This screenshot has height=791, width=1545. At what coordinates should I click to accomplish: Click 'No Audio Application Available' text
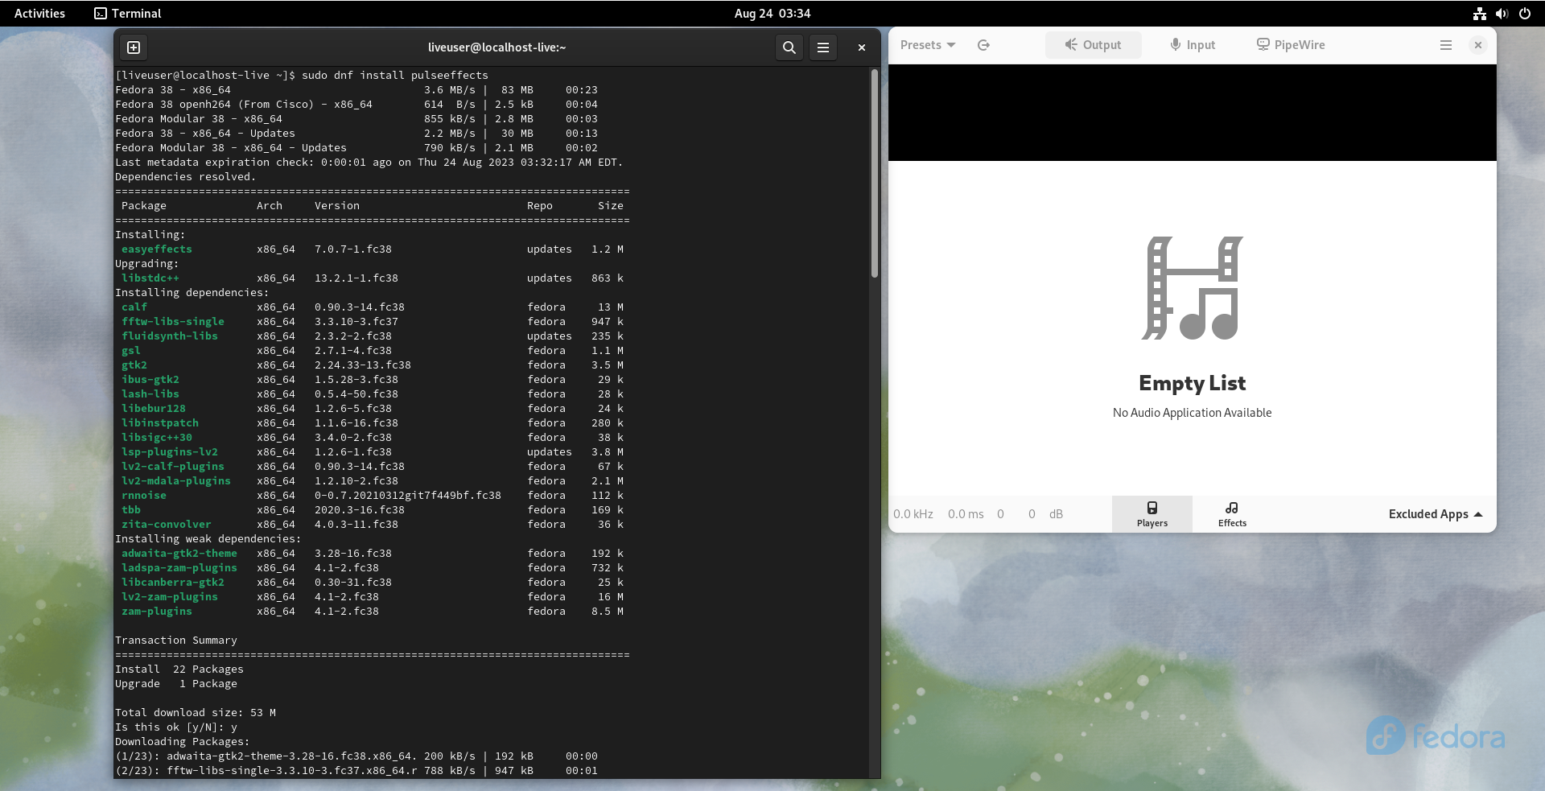(x=1193, y=413)
